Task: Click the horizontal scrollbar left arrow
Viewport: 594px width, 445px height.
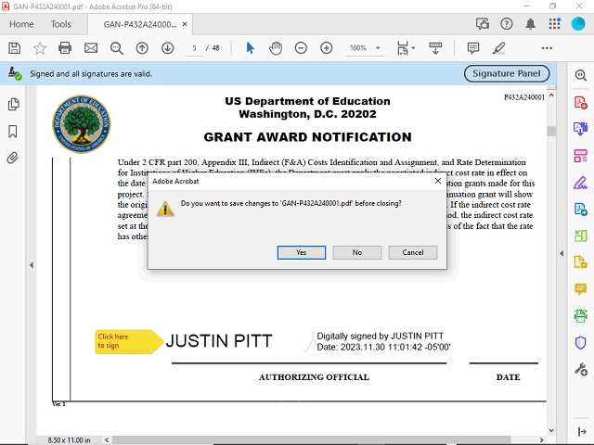Action: click(107, 439)
